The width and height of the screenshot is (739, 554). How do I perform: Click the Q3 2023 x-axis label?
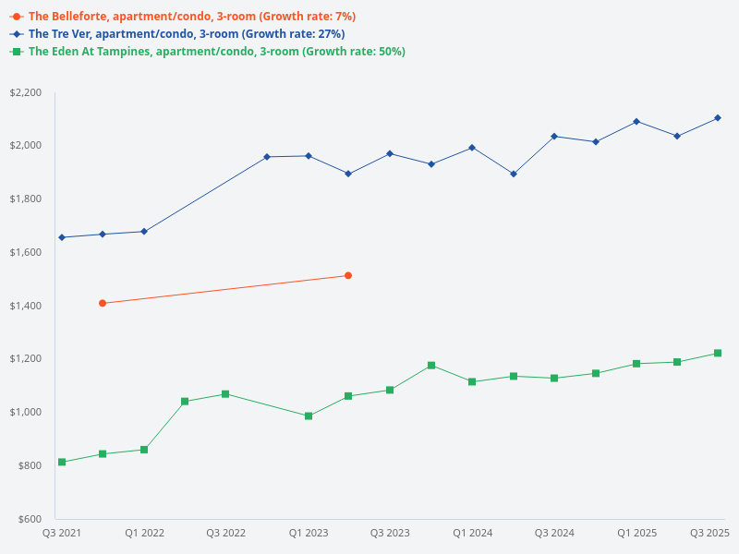tap(390, 533)
